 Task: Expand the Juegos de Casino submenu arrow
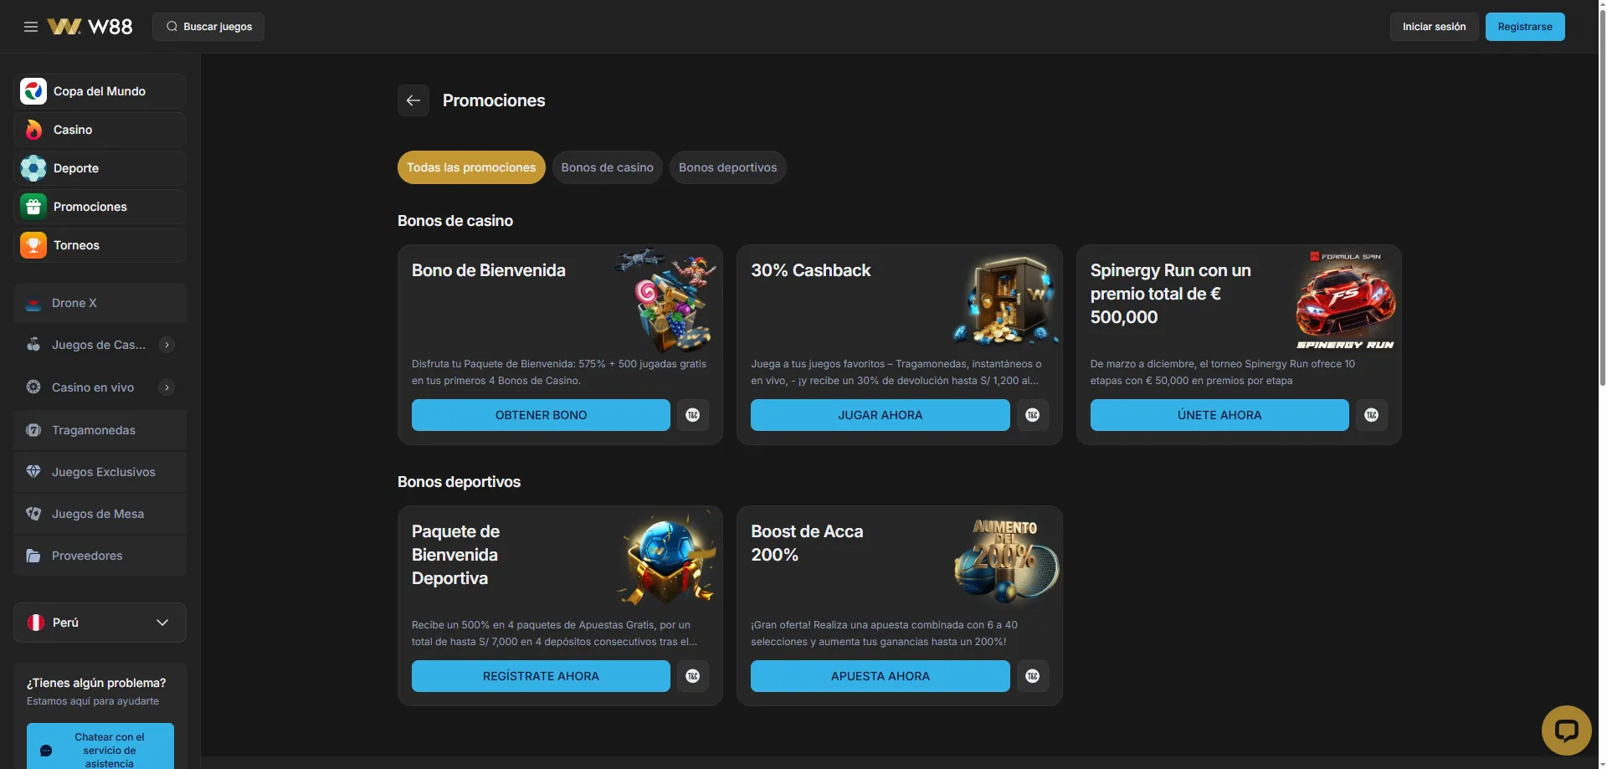click(x=167, y=345)
